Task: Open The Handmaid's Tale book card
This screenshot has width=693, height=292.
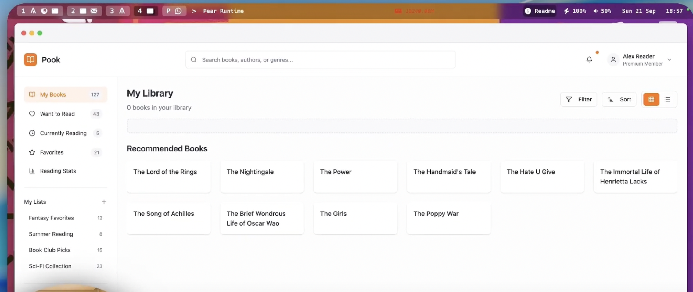Action: click(448, 176)
